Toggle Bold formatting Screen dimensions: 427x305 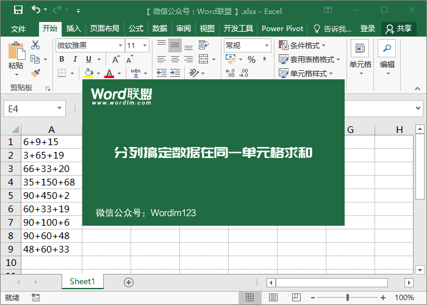pyautogui.click(x=61, y=59)
